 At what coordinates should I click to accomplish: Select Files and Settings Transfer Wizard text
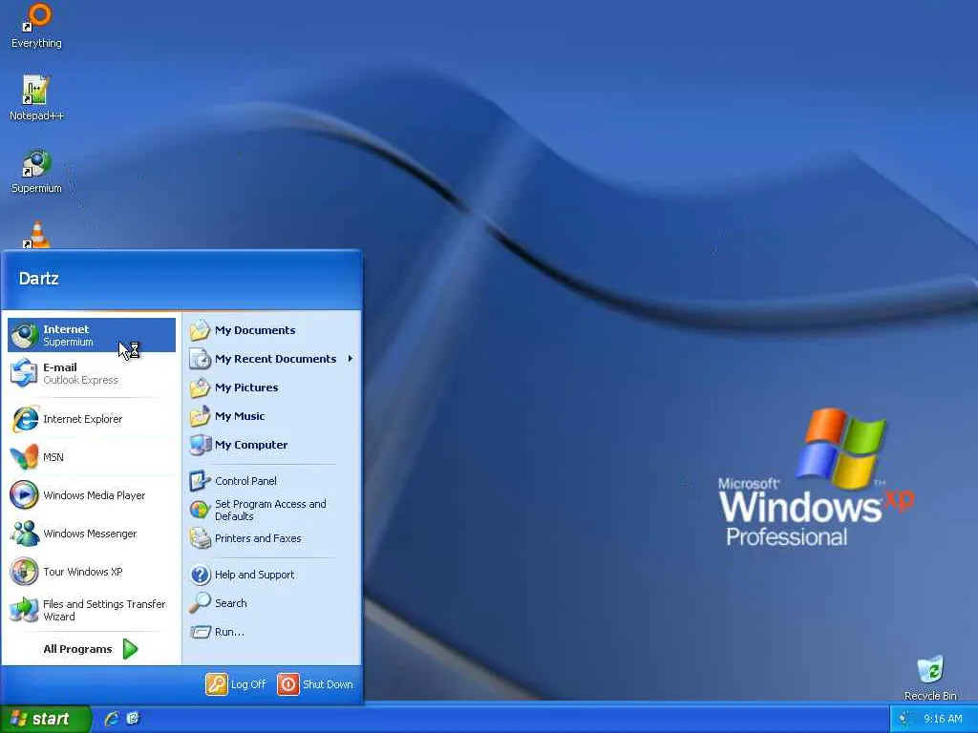tap(104, 610)
